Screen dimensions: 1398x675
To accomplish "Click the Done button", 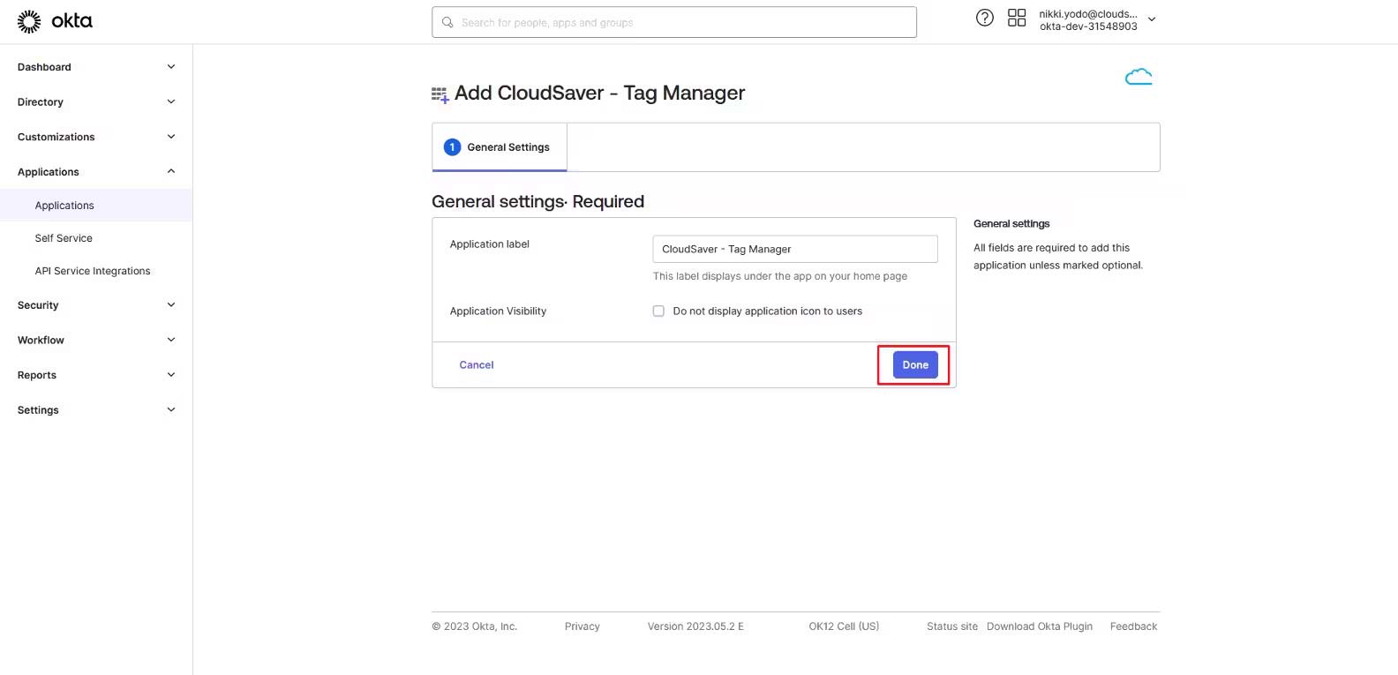I will 915,365.
